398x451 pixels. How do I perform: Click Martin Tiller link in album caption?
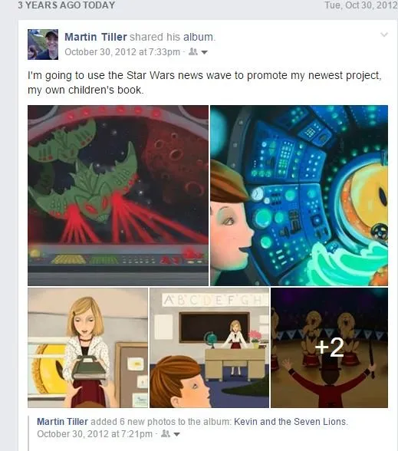pyautogui.click(x=62, y=422)
